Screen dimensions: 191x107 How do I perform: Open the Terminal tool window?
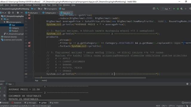(4, 103)
